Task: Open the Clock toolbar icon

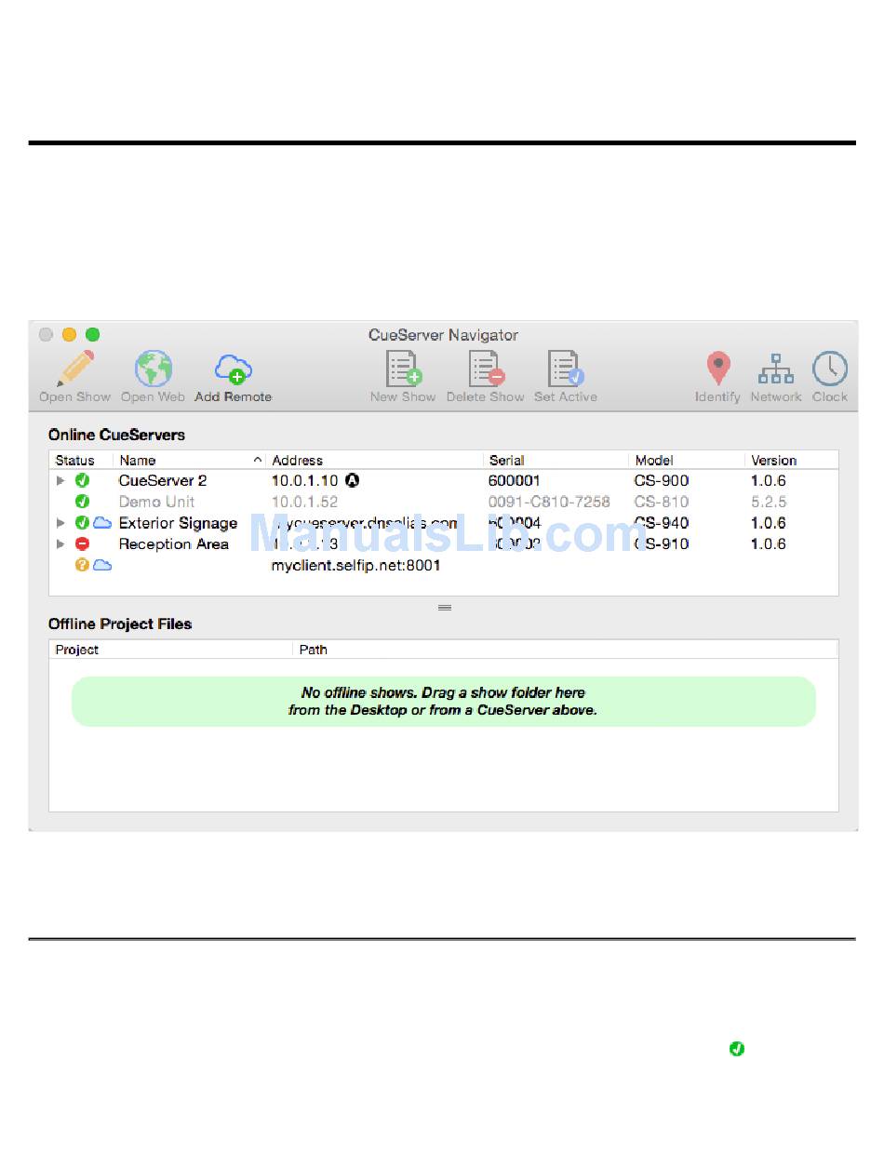Action: pos(829,369)
